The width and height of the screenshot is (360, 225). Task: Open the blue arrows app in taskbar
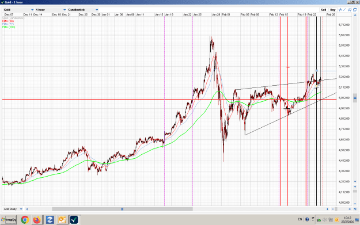(x=50, y=220)
